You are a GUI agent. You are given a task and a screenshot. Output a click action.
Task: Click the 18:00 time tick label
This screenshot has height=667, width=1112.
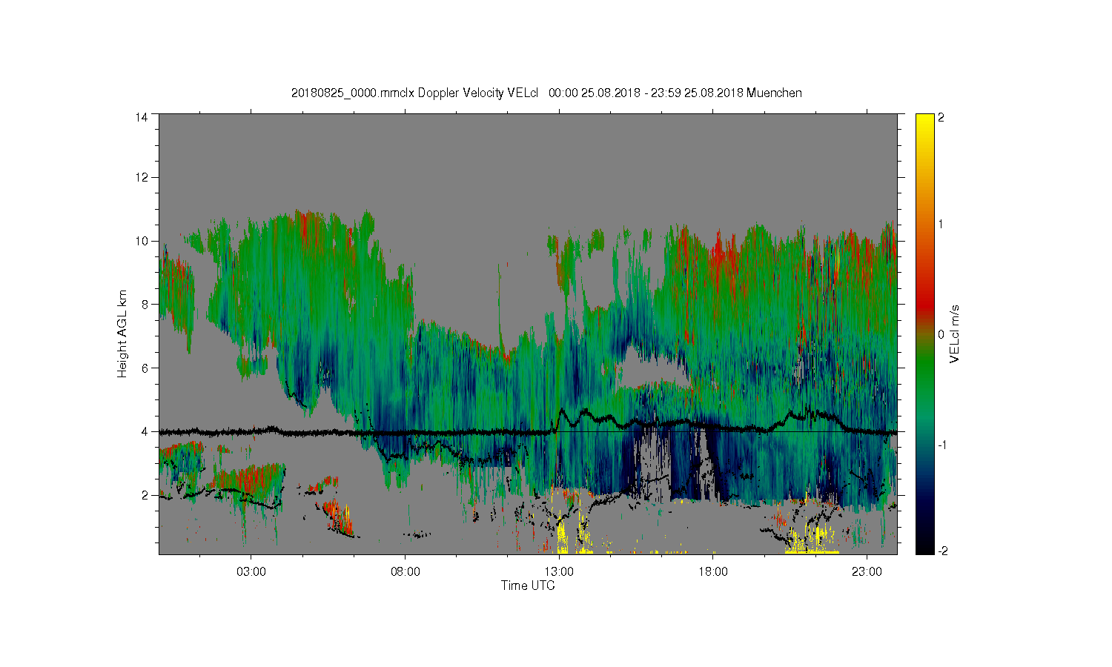[713, 572]
